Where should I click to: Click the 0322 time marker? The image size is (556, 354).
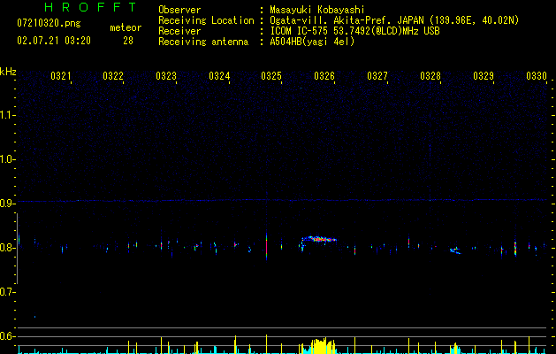(x=113, y=76)
